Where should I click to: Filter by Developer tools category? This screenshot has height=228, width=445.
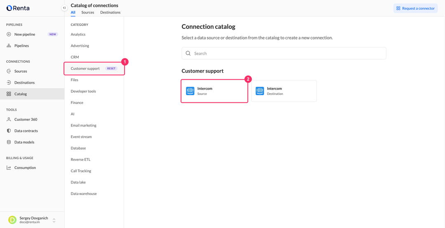pos(83,91)
